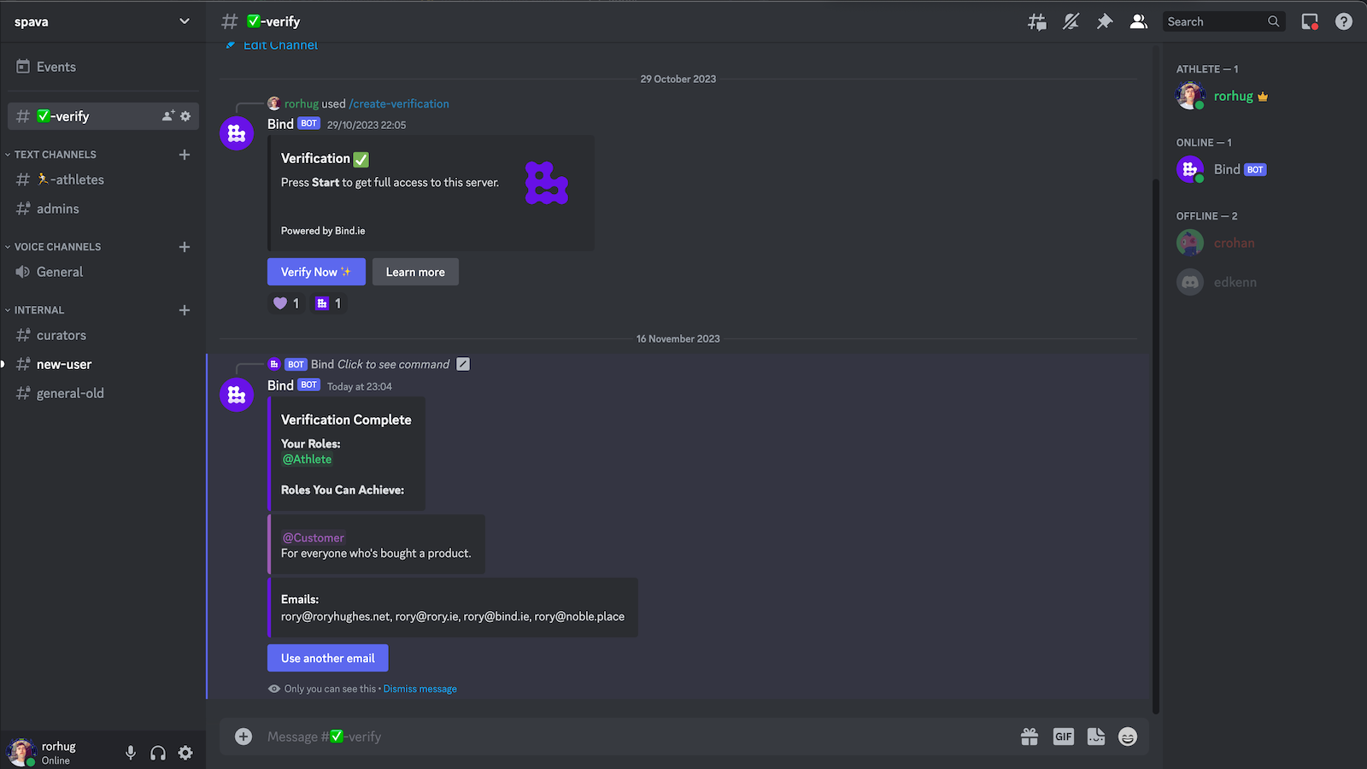This screenshot has height=769, width=1367.
Task: Open the sticker picker icon
Action: click(1096, 737)
